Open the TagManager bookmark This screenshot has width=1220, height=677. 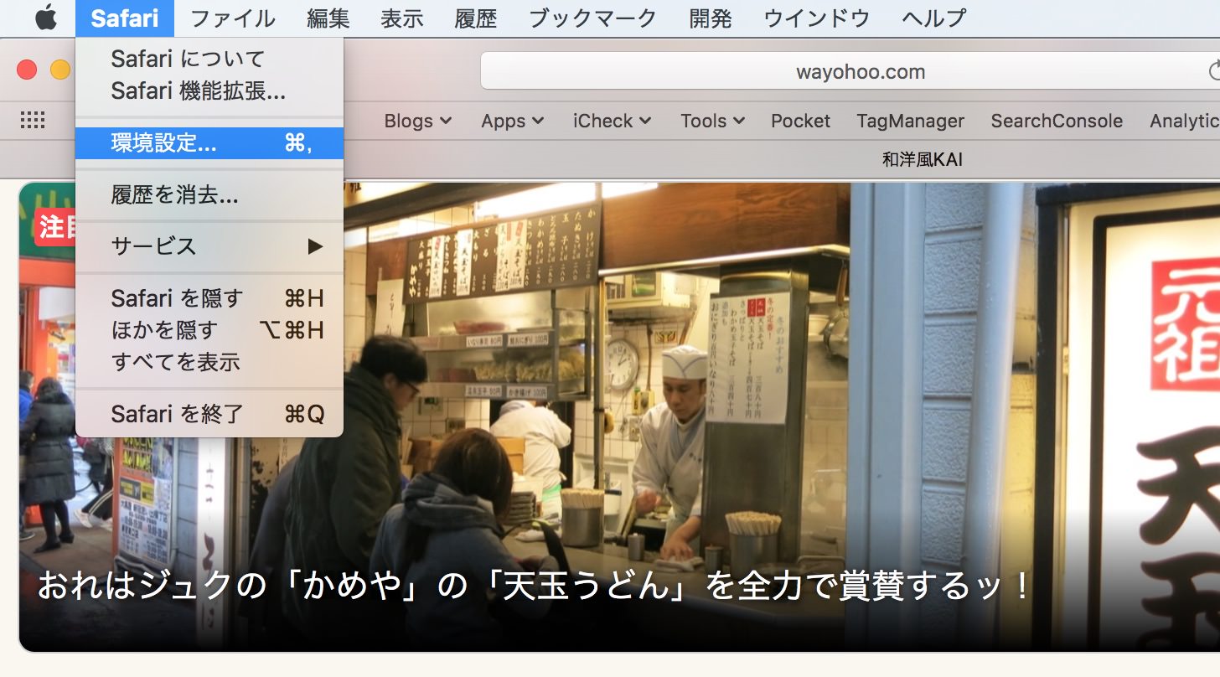coord(911,121)
